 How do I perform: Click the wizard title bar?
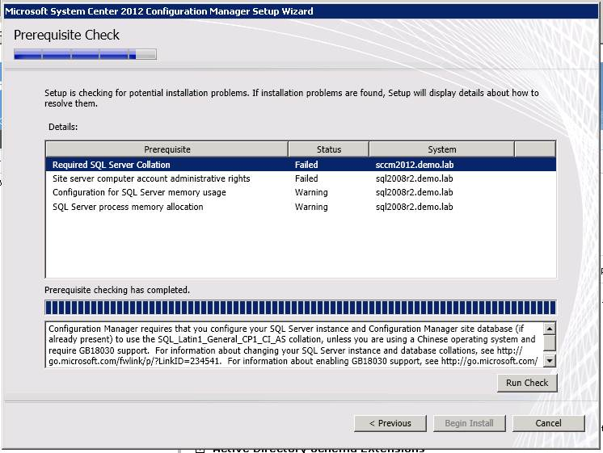coord(301,11)
